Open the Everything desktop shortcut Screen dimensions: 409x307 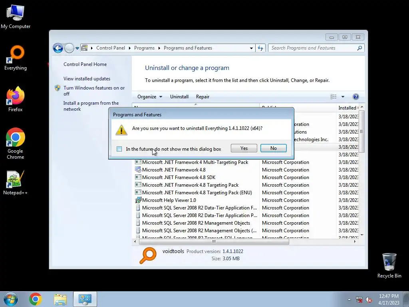tap(16, 58)
